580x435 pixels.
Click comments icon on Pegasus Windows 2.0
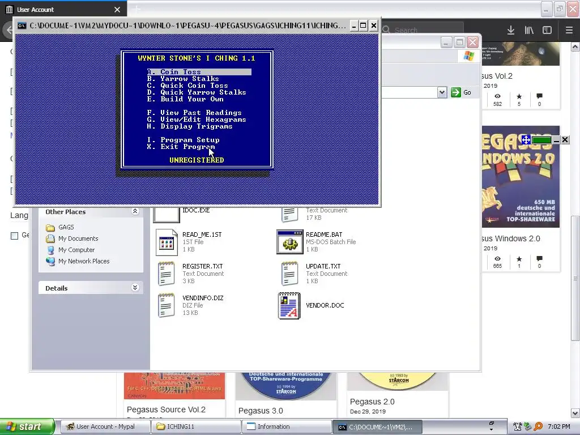tap(539, 259)
